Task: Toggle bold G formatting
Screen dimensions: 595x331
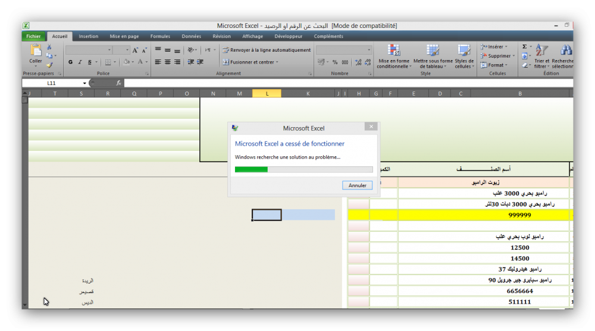Action: click(x=70, y=62)
